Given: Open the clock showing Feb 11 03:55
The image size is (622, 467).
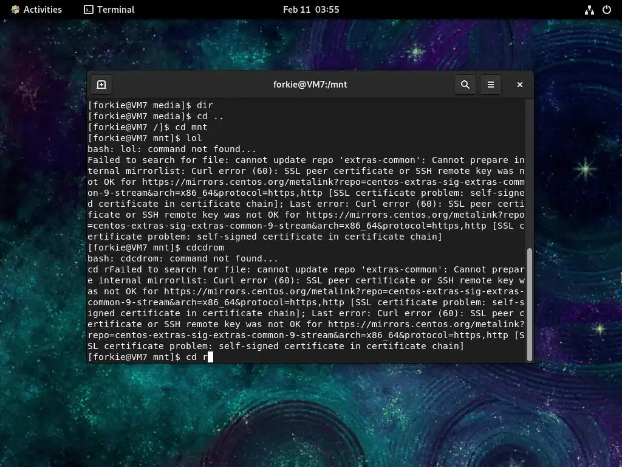Looking at the screenshot, I should (x=311, y=10).
